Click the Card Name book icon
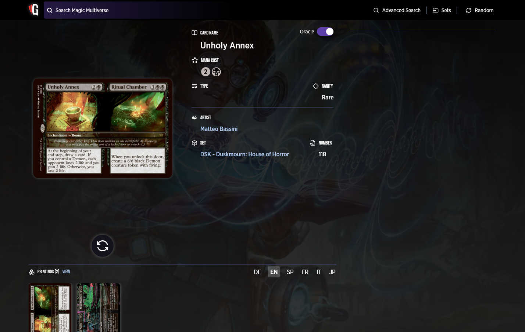 194,33
